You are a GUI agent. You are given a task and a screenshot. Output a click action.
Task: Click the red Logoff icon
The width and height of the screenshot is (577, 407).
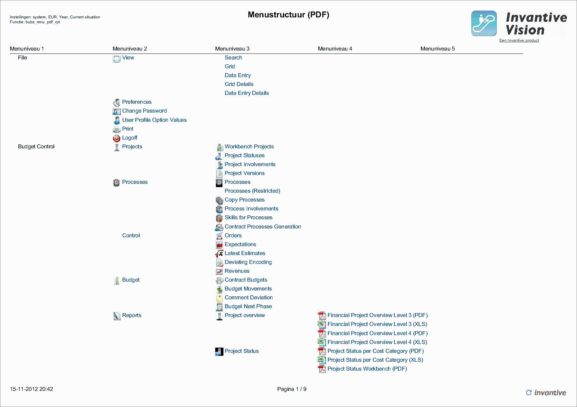[117, 138]
